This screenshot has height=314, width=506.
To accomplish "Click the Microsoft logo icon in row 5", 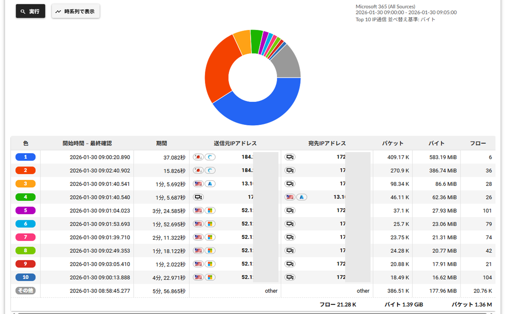I will 210,211.
